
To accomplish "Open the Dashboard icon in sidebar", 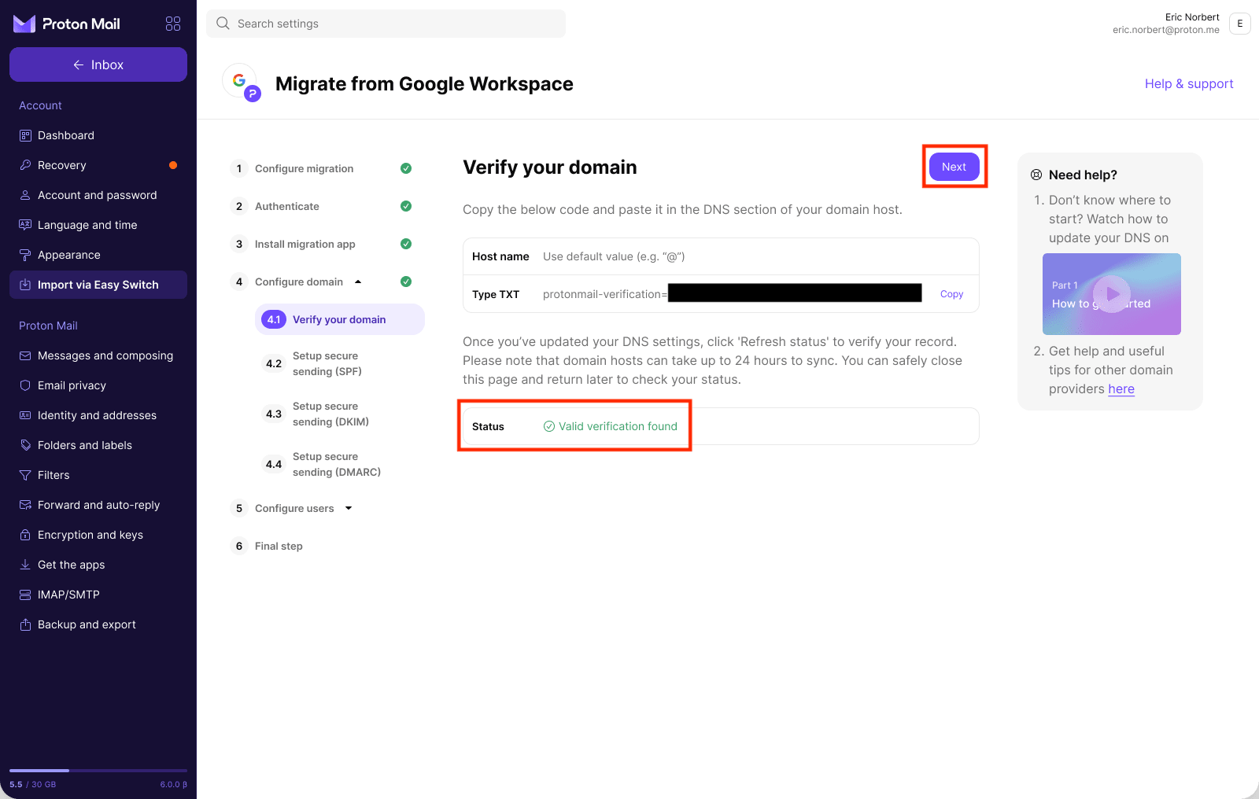I will click(25, 135).
